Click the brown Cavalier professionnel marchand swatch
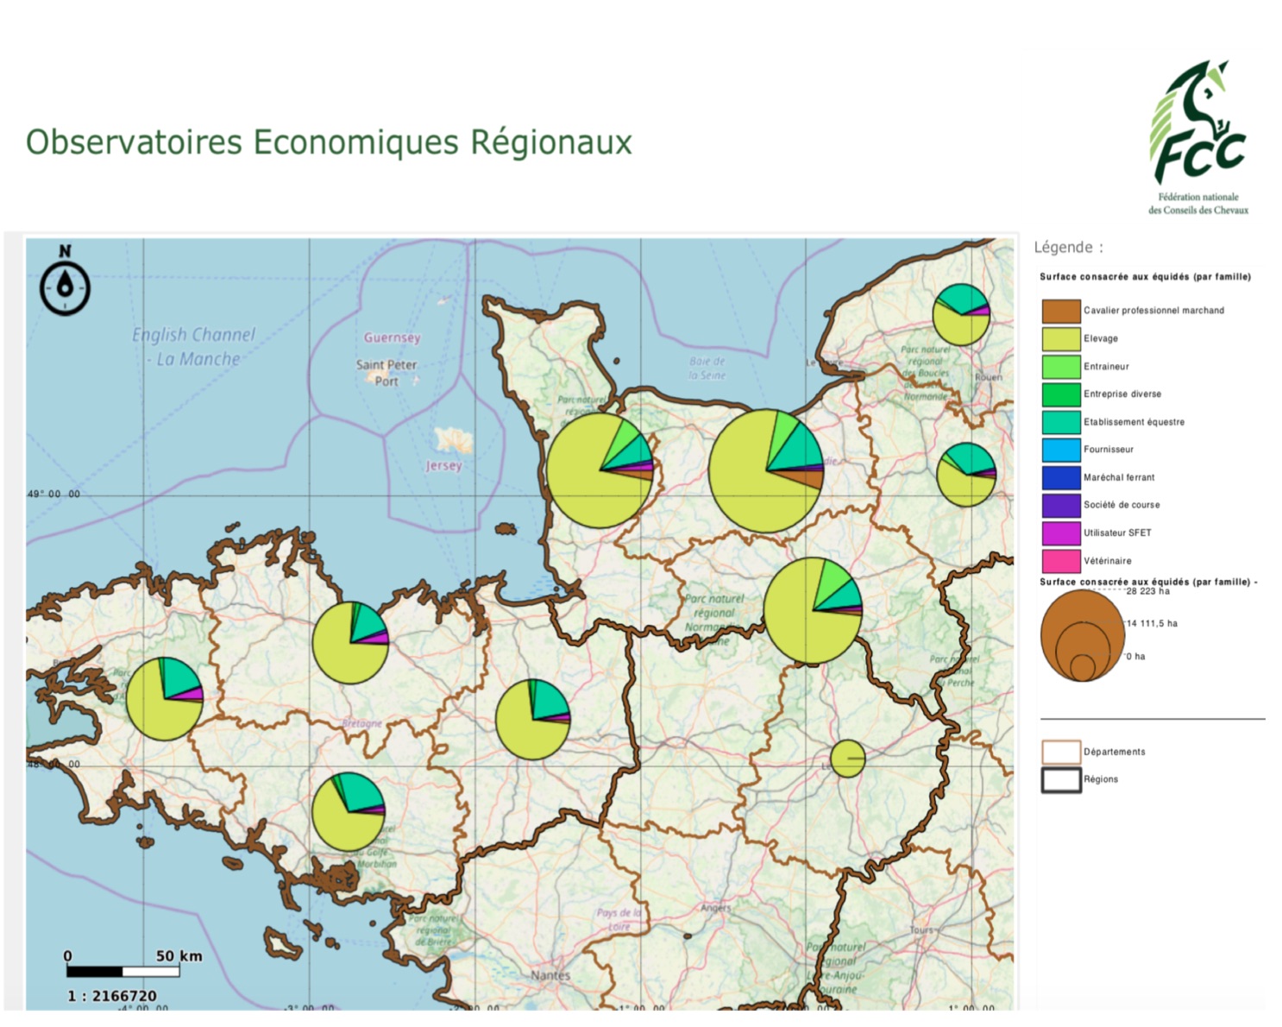The height and width of the screenshot is (1027, 1282). tap(1060, 311)
